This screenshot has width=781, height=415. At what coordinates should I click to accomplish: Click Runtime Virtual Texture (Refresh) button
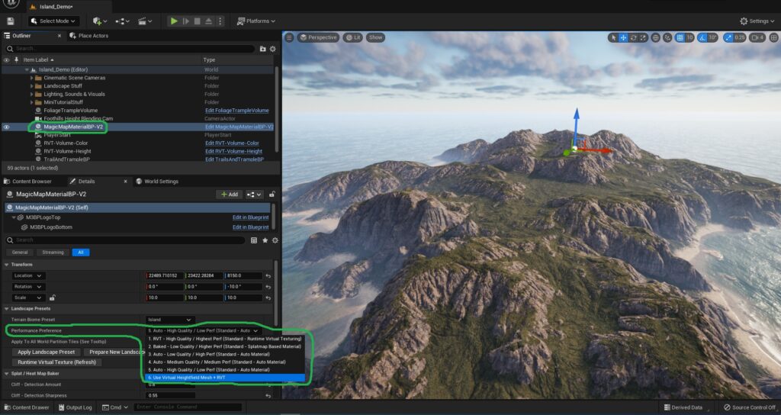click(x=56, y=362)
